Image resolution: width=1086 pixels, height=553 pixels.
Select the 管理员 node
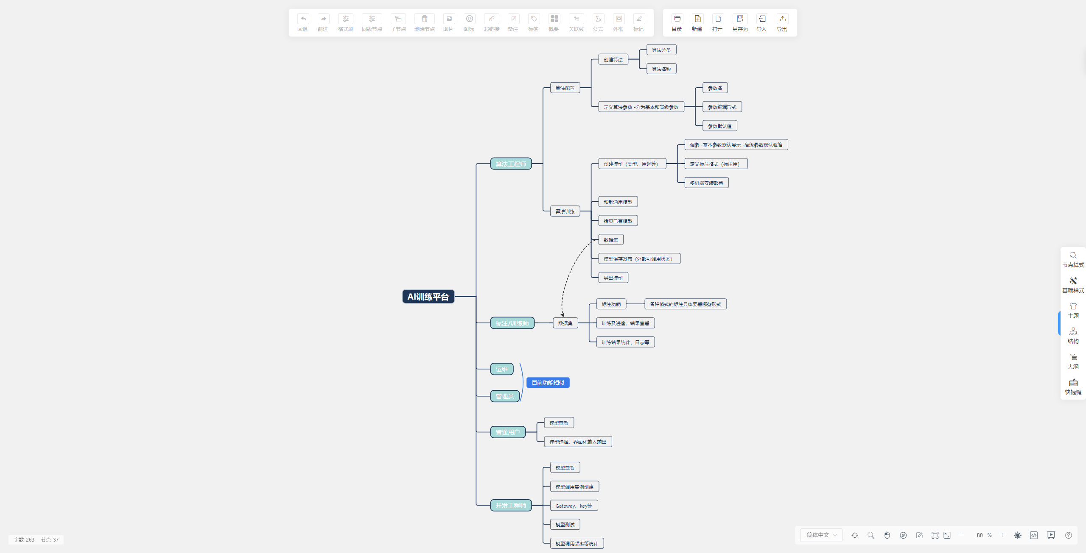pyautogui.click(x=505, y=396)
